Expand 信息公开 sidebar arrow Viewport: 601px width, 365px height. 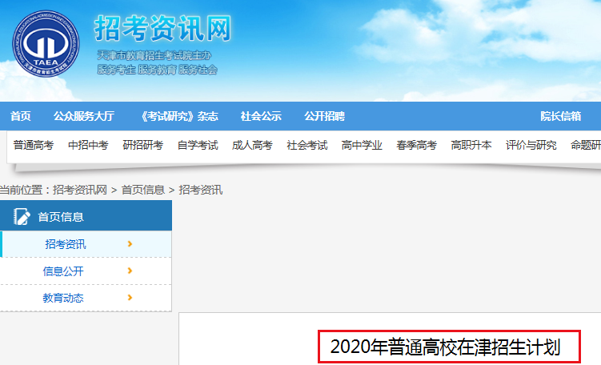click(x=130, y=271)
